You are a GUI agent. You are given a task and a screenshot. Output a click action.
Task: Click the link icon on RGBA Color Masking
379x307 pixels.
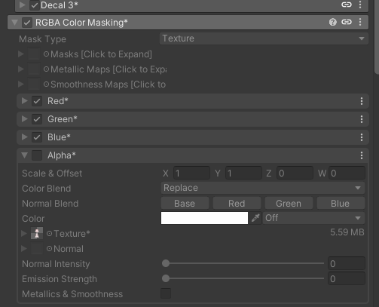347,22
